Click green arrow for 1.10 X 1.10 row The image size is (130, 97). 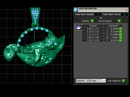(x=121, y=32)
